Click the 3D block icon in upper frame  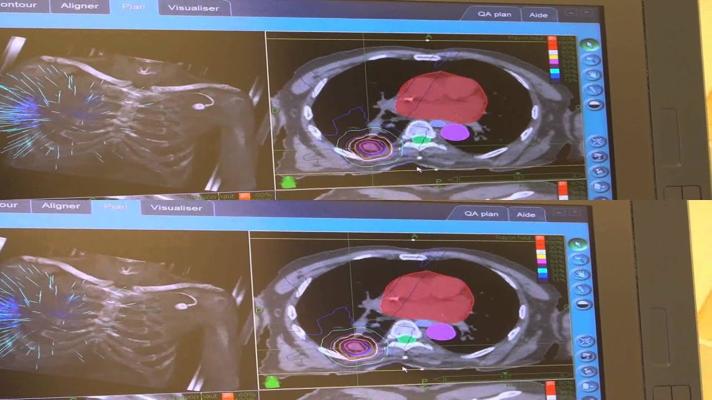(599, 157)
